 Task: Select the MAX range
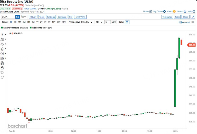pos(64,22)
